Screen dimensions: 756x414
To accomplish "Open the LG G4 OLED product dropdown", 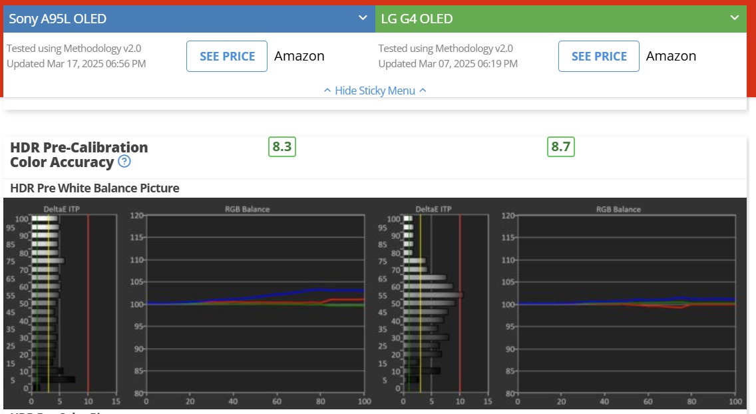I will (561, 19).
